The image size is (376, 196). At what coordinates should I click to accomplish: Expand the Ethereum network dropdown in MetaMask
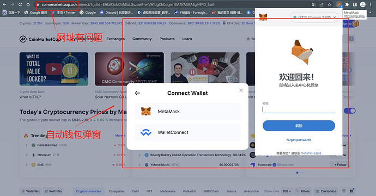click(x=314, y=17)
